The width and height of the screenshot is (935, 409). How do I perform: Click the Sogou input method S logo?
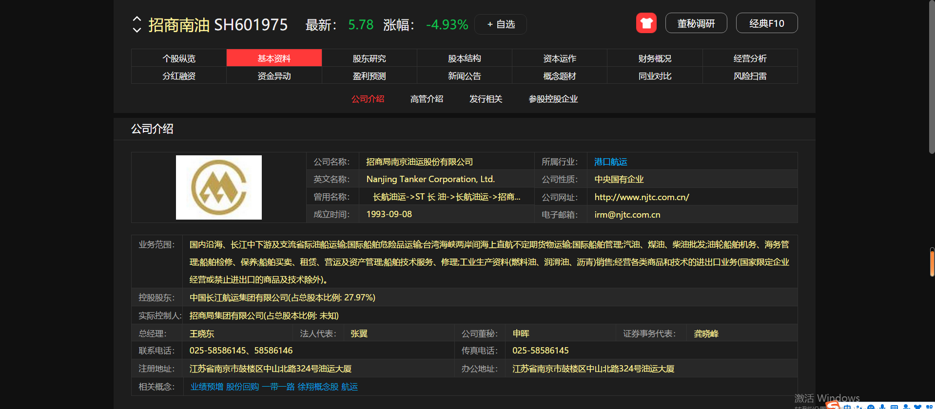[x=833, y=405]
